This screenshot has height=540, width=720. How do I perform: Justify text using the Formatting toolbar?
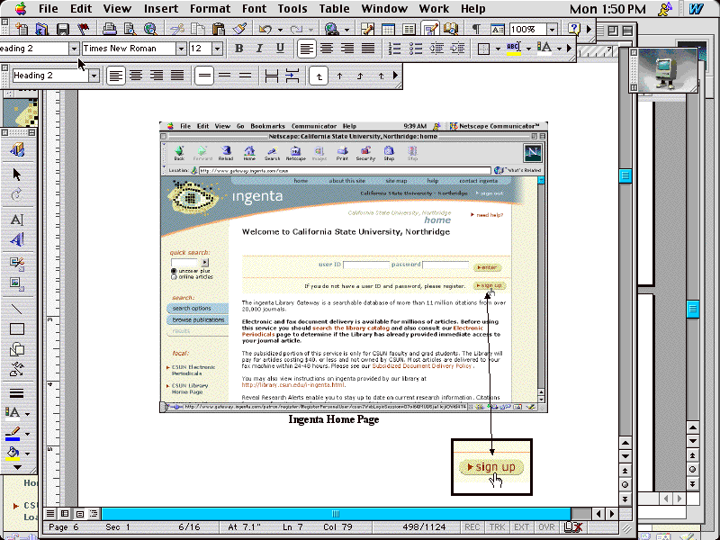tap(368, 49)
